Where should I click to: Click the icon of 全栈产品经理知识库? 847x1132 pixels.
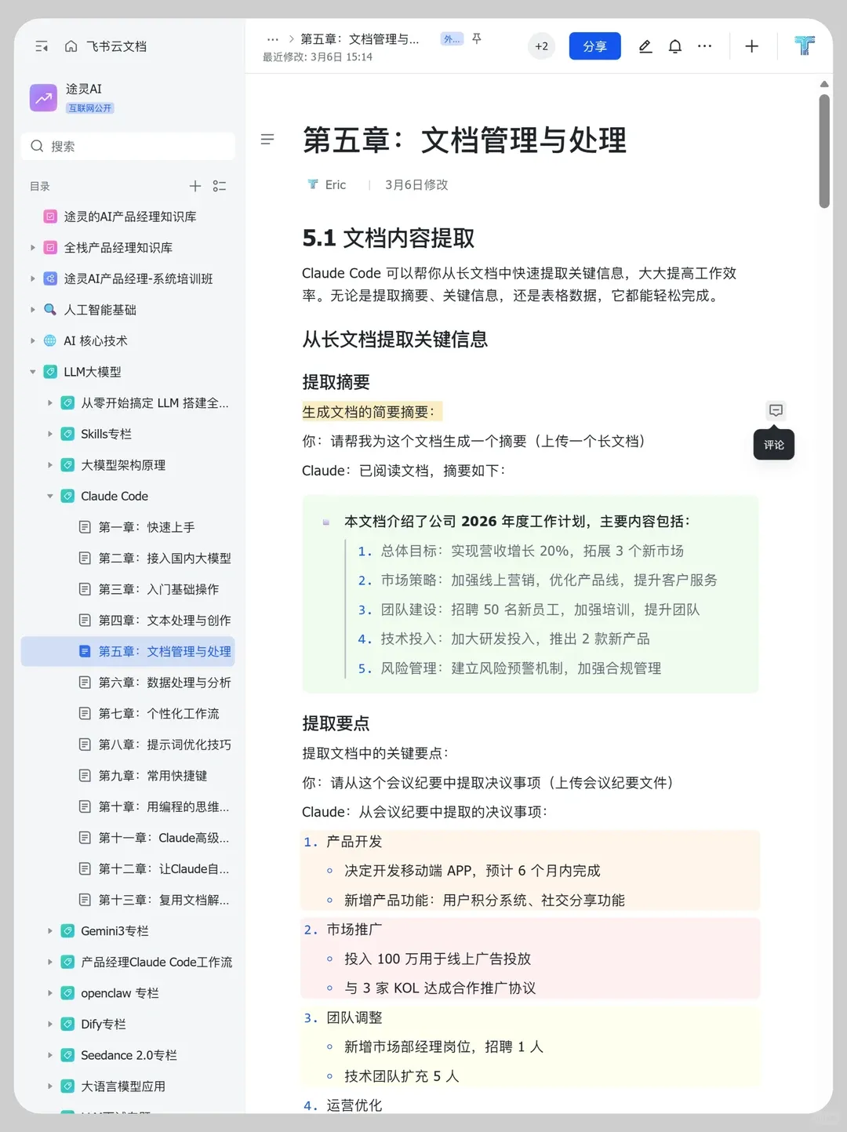point(50,247)
